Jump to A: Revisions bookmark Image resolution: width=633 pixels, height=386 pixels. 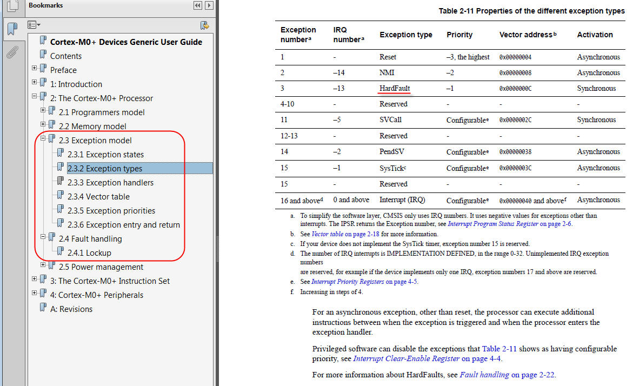pos(71,309)
